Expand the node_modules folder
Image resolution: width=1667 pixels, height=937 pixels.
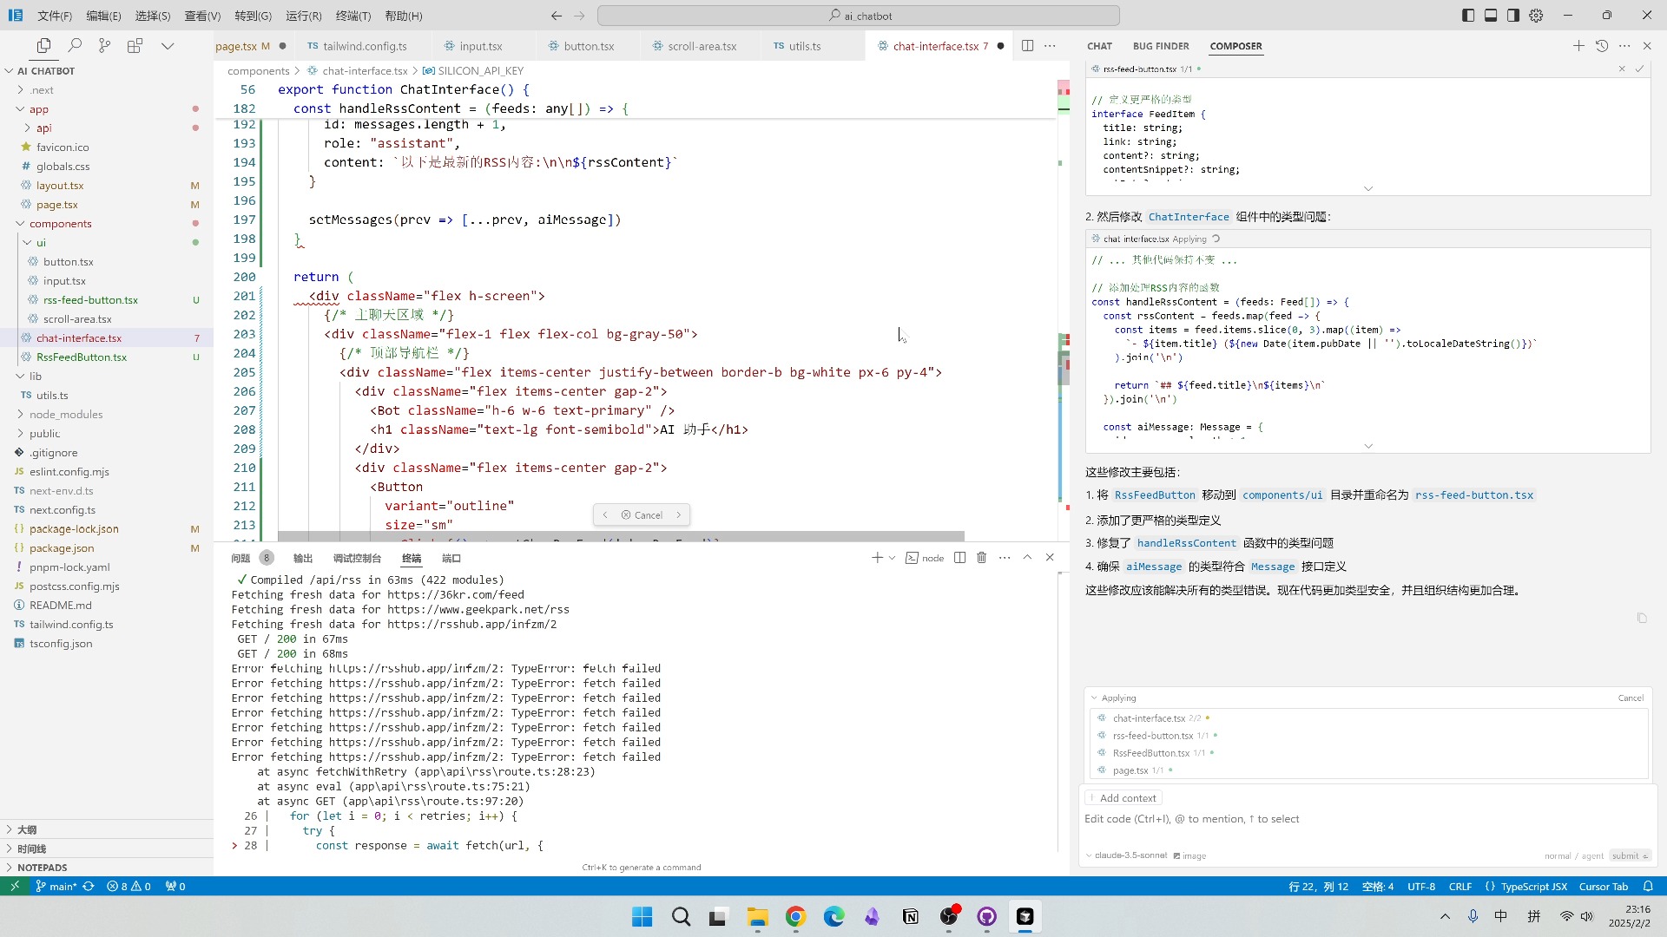point(66,415)
